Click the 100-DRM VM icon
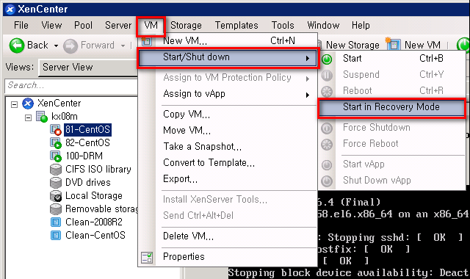Screen dimensions: 470x279 click(56, 156)
